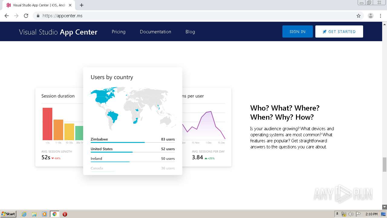
Task: Click the 3.84 average sessions per day value
Action: tap(197, 157)
